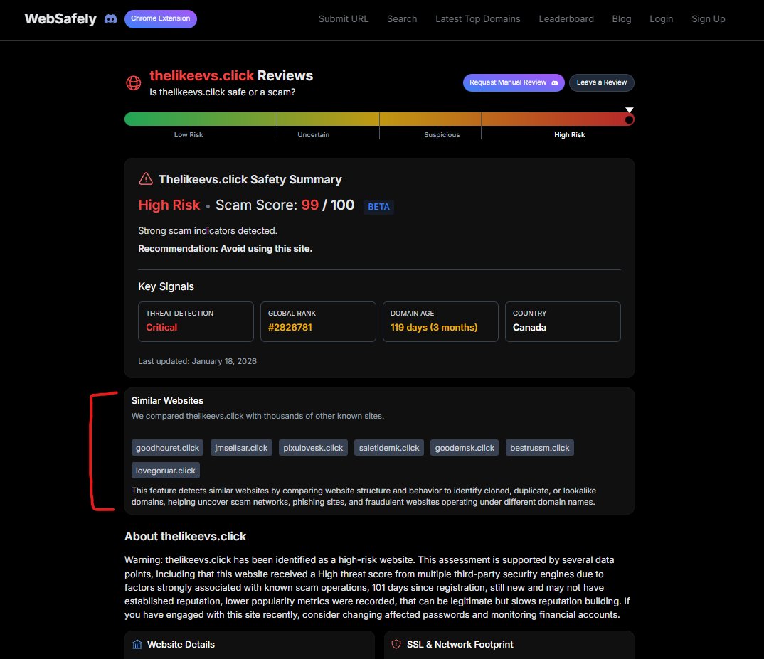This screenshot has height=659, width=764.
Task: Go to WebSafely home logo
Action: pyautogui.click(x=60, y=19)
